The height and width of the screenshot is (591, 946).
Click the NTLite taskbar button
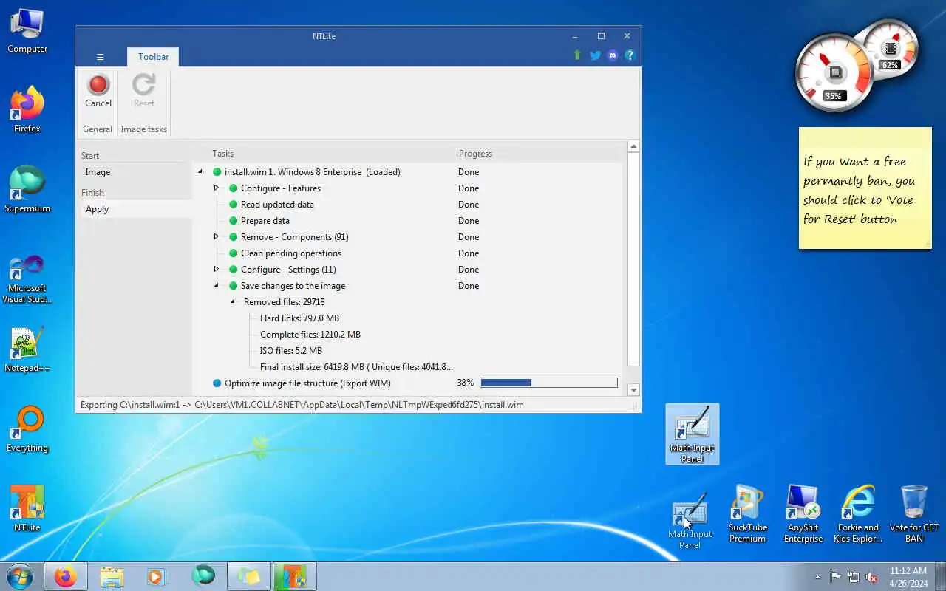click(x=294, y=576)
